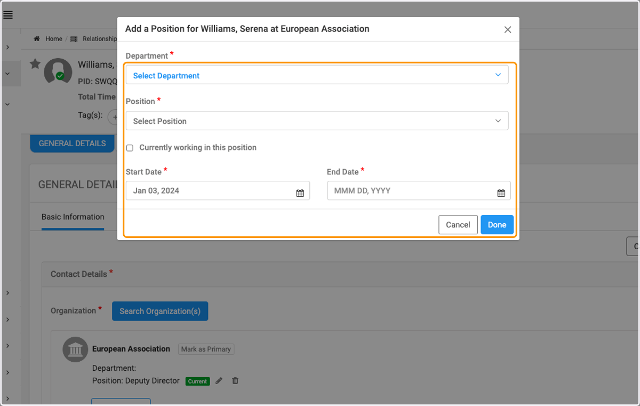Image resolution: width=640 pixels, height=406 pixels.
Task: Switch to the GENERAL DETAILS tab
Action: point(72,144)
